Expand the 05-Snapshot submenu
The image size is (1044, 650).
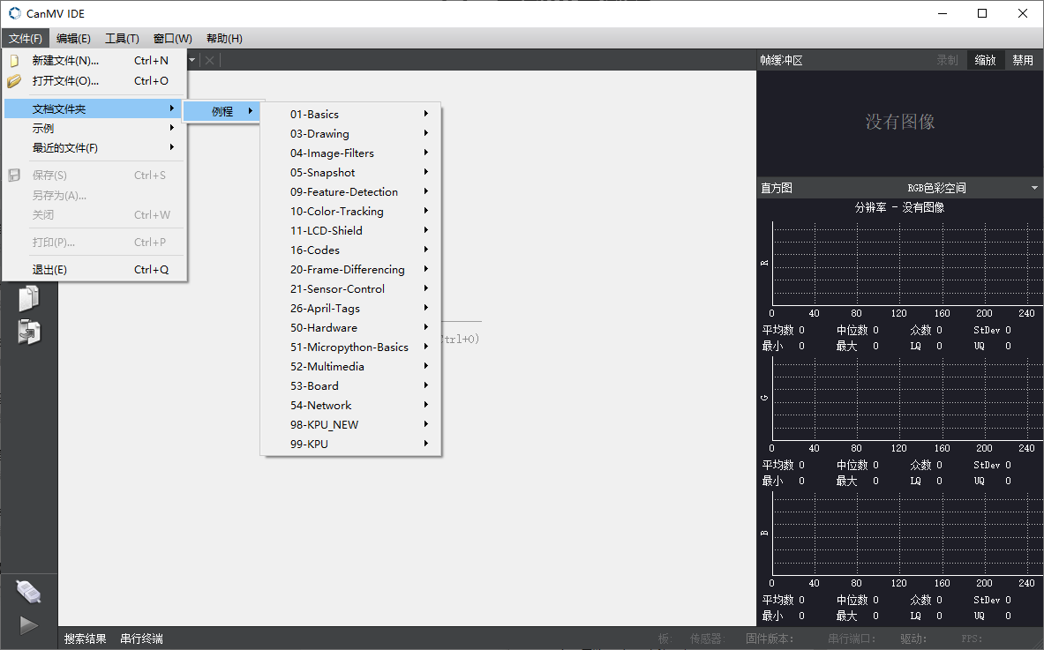pos(351,172)
